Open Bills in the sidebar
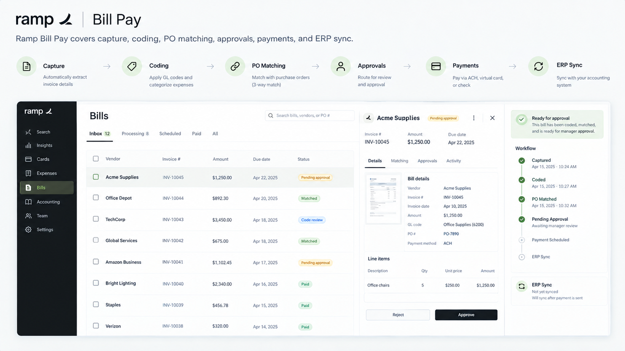The image size is (625, 351). [x=47, y=188]
